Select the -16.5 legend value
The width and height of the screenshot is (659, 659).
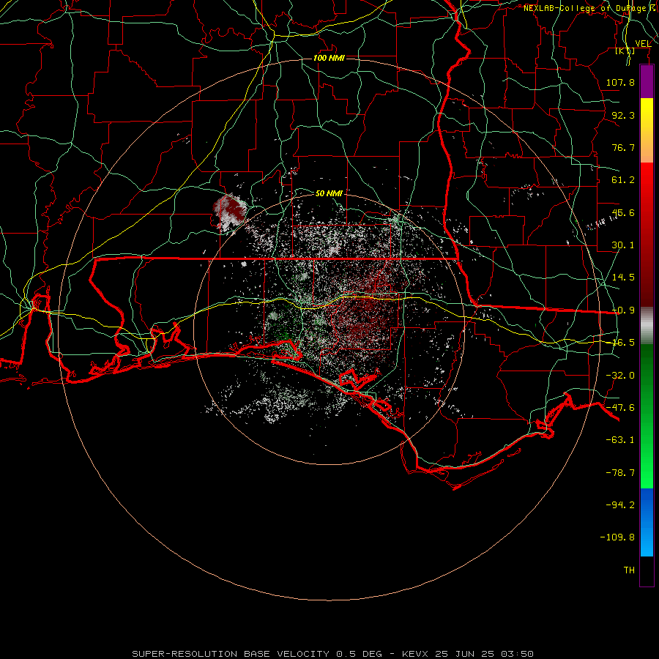point(623,343)
